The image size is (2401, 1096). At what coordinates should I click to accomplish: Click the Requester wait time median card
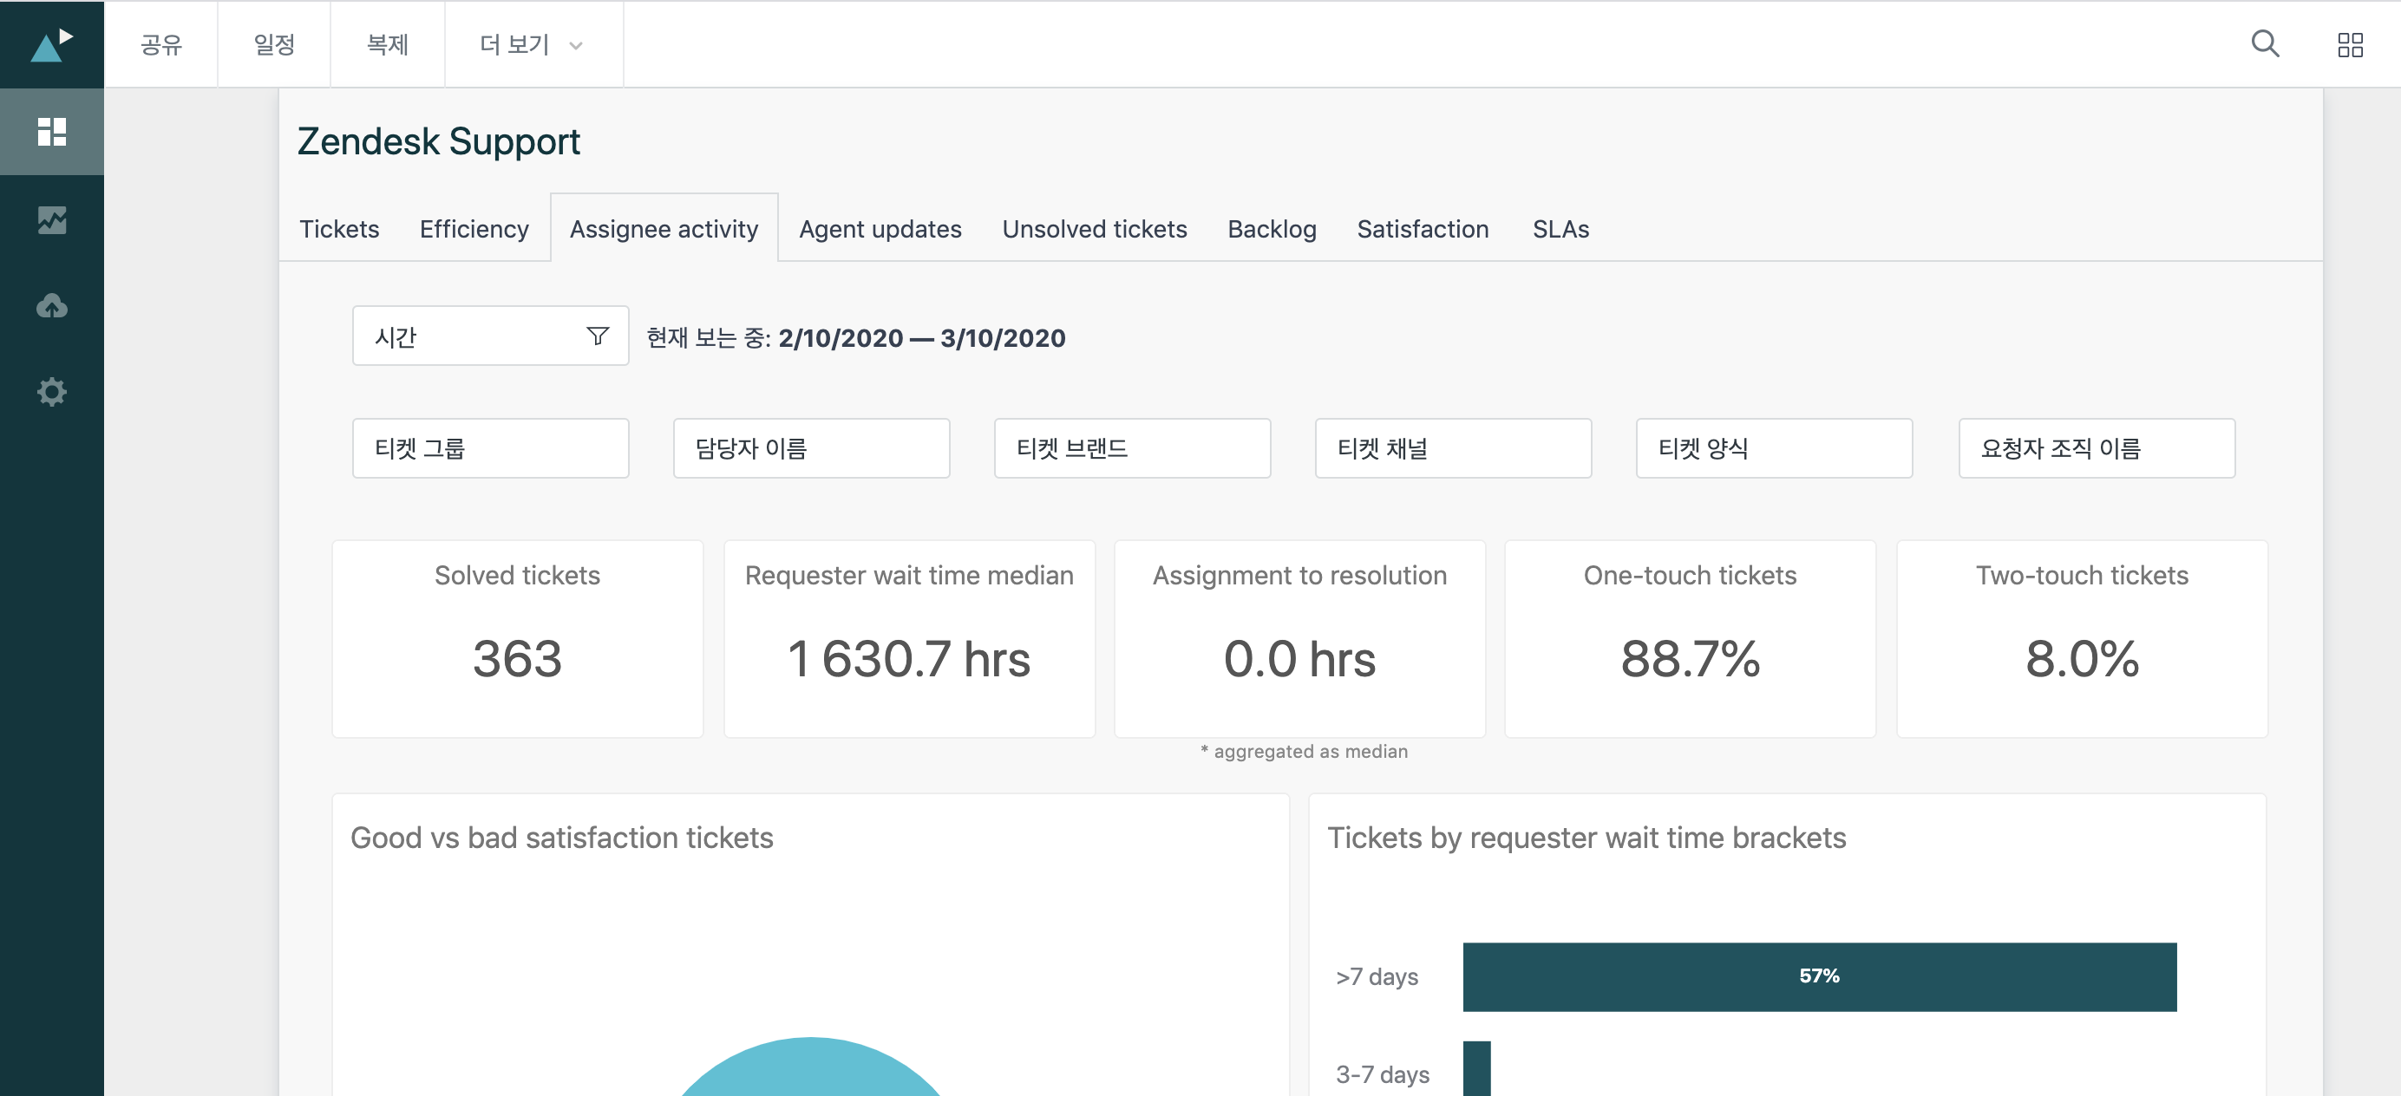909,639
